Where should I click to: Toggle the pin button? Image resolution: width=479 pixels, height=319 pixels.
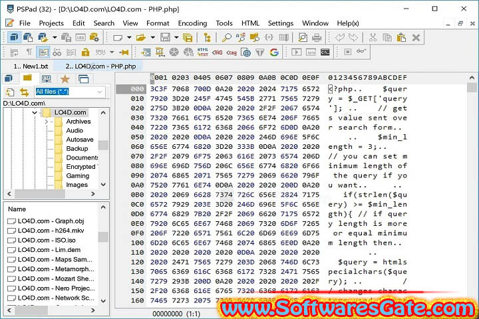click(124, 53)
